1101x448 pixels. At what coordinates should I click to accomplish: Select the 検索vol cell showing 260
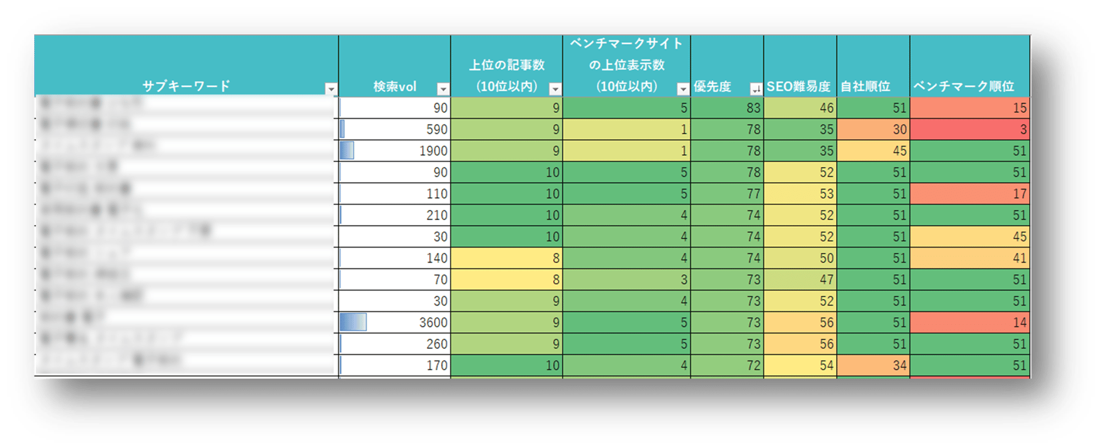[x=395, y=344]
